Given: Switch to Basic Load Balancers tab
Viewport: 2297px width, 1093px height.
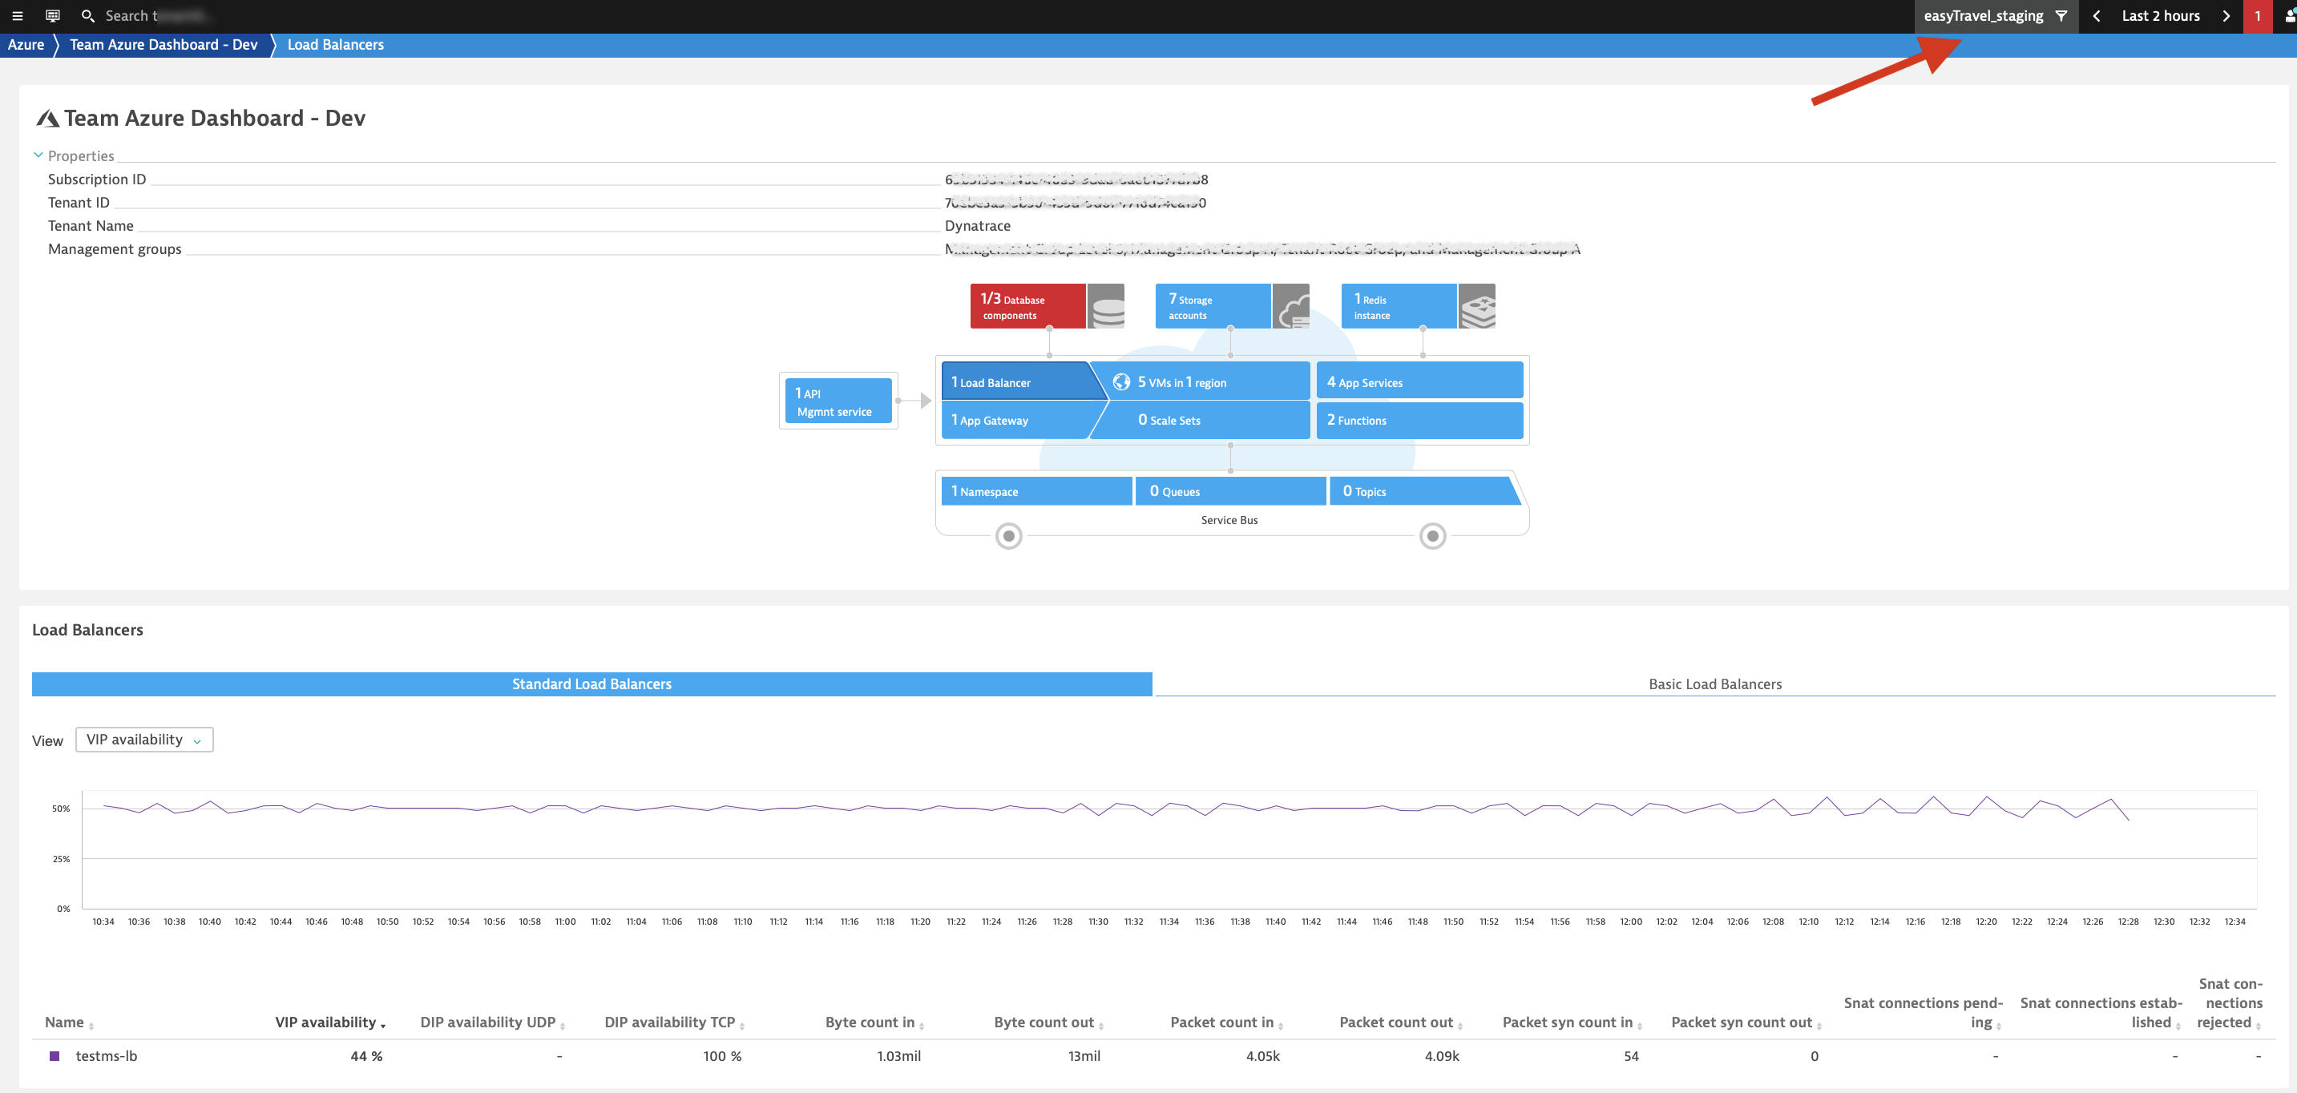Looking at the screenshot, I should pos(1714,684).
